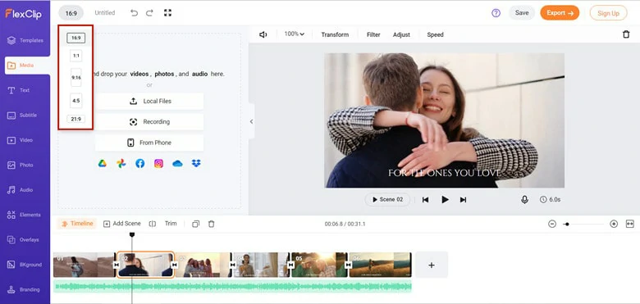Delete scene using timeline trash icon

[x=211, y=224]
